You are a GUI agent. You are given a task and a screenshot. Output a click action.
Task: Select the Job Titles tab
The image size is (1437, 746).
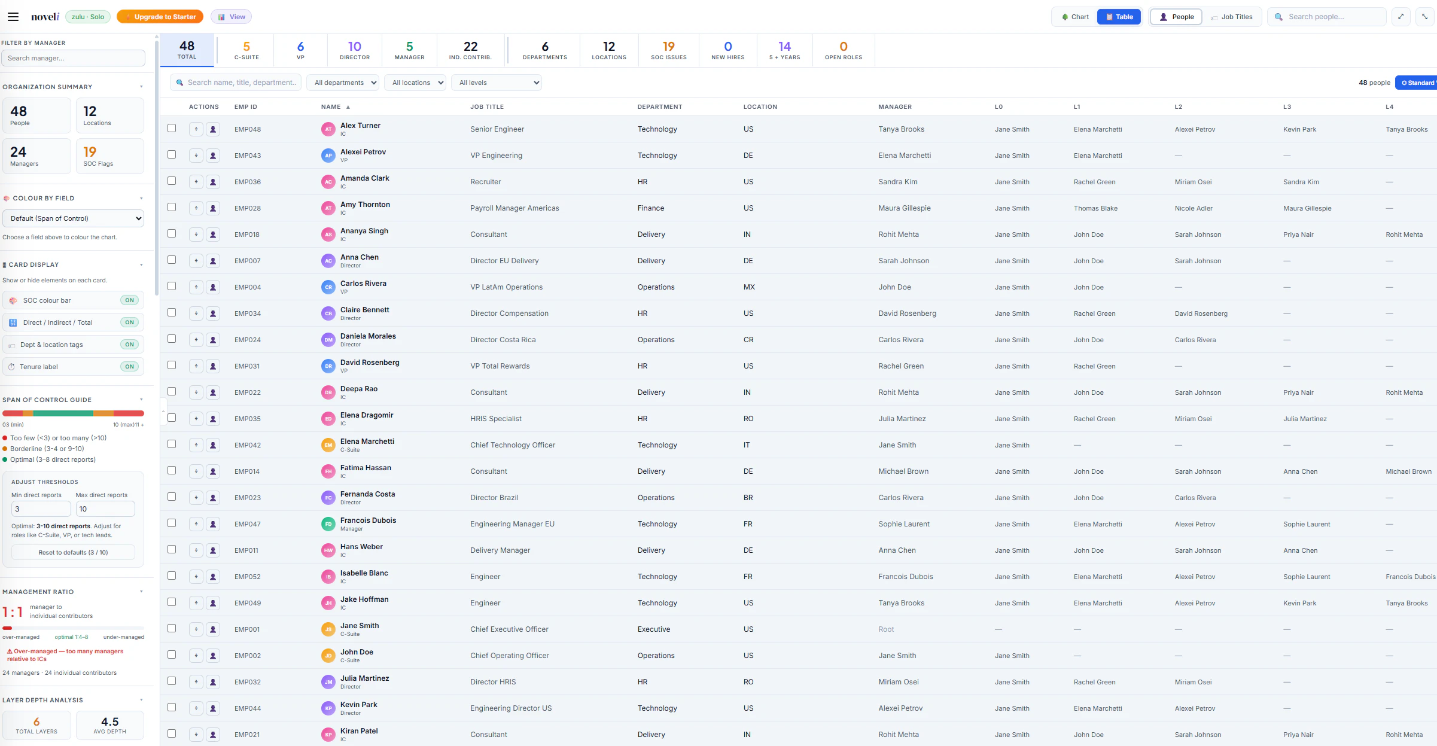[1232, 17]
